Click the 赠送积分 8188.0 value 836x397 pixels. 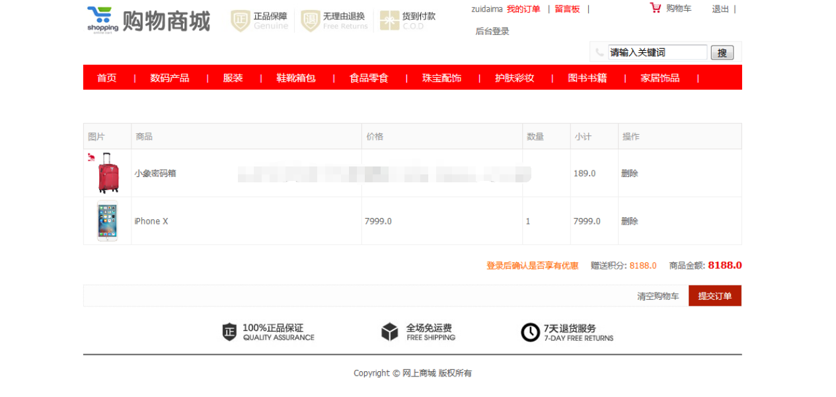643,266
